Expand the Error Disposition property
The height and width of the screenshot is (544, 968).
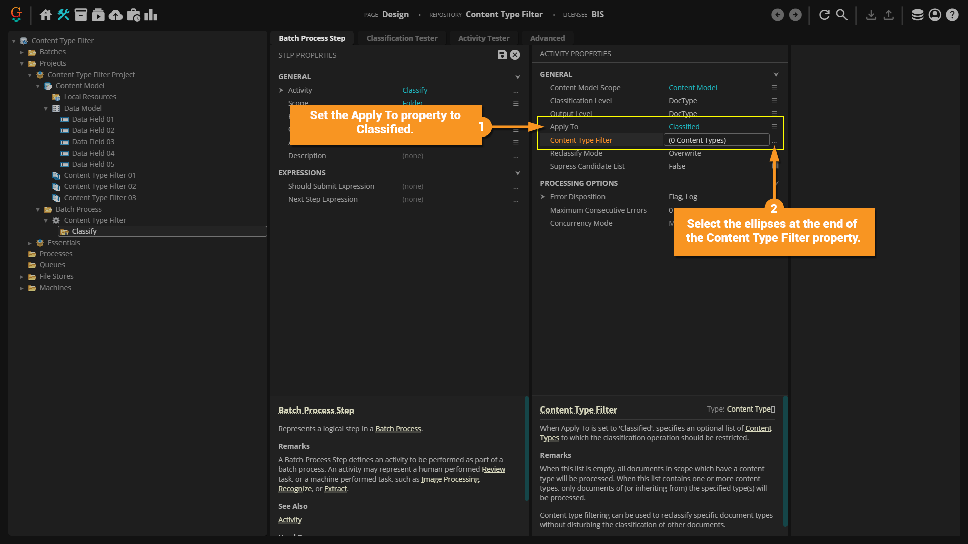[x=543, y=197]
